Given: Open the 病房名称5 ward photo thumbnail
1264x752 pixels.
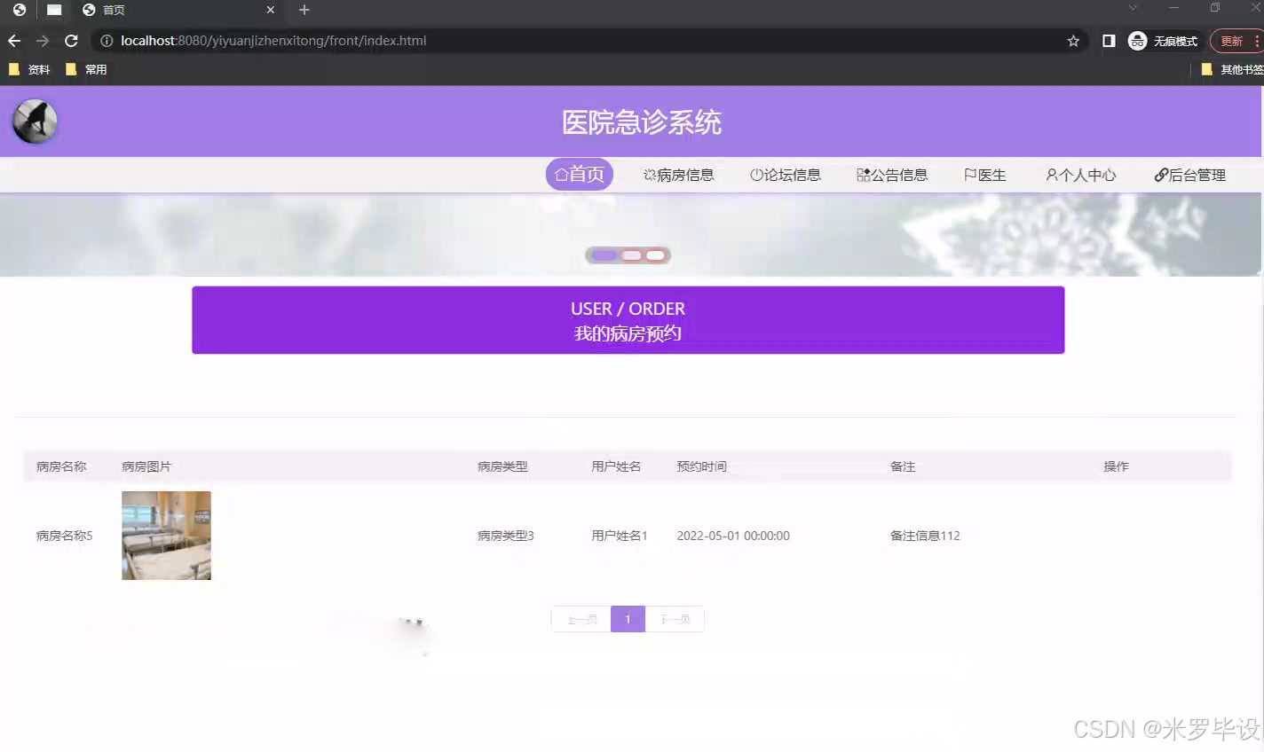Looking at the screenshot, I should tap(166, 536).
